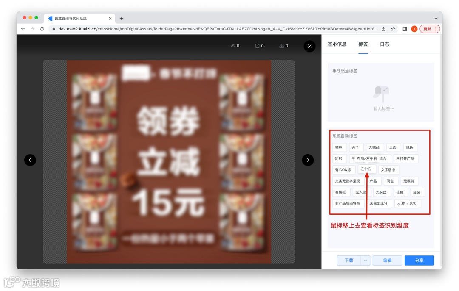The image size is (459, 291).
Task: Go to next image with right arrow
Action: click(x=308, y=160)
